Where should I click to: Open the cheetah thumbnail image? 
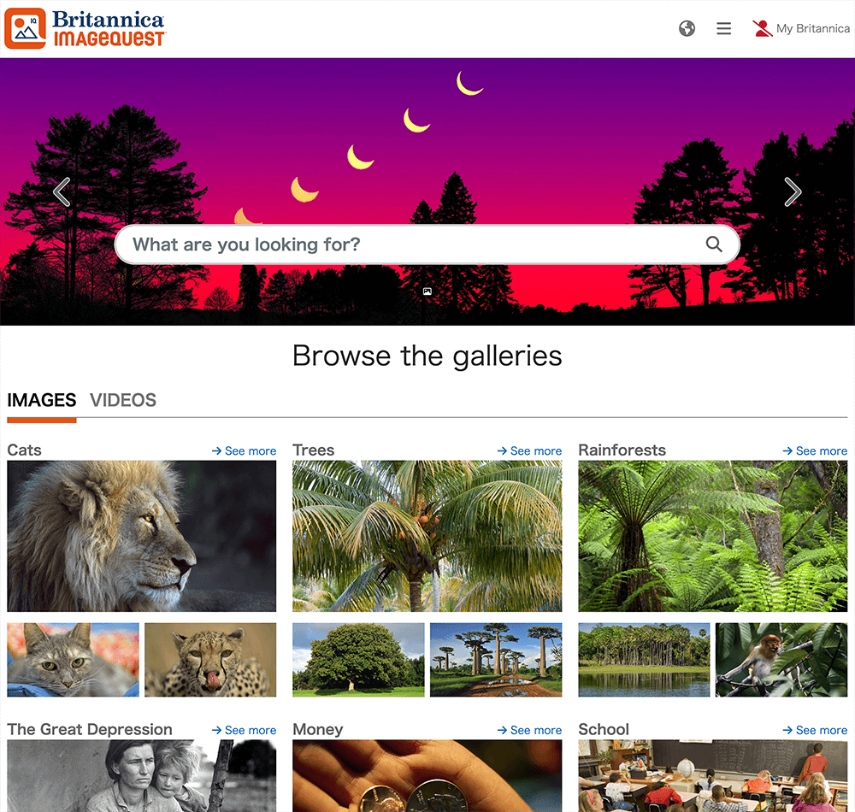[x=210, y=660]
